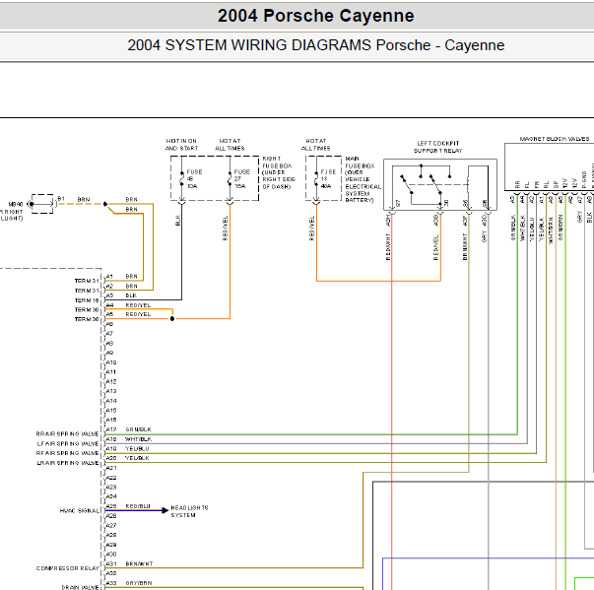Click the GRY/BRN wire label at A33

coord(139,583)
